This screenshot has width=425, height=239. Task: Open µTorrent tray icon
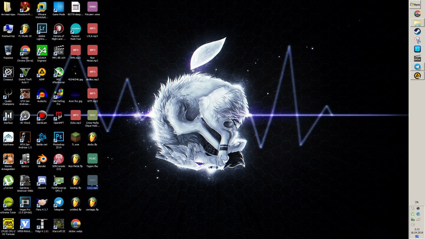pyautogui.click(x=413, y=214)
